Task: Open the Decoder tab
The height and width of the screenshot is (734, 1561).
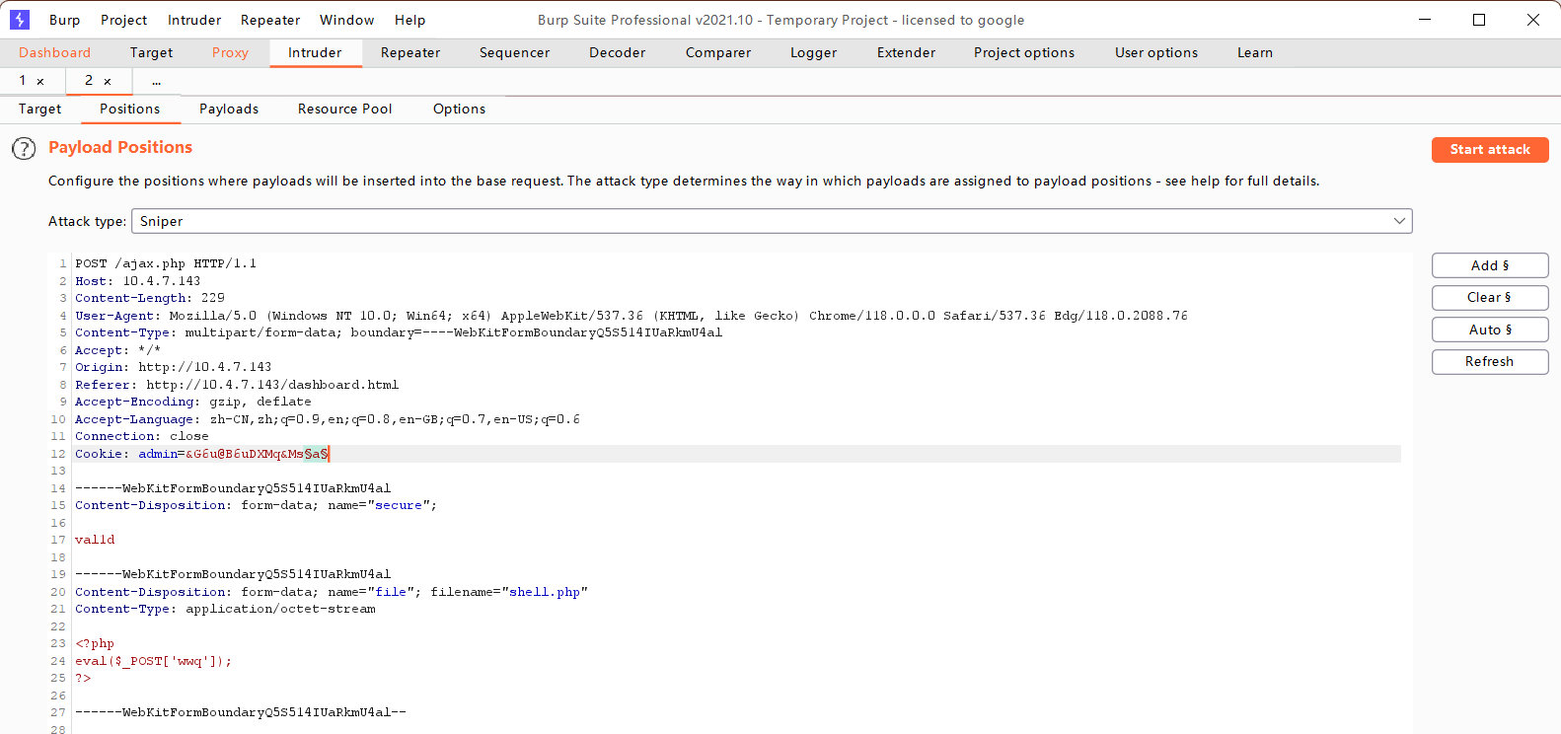Action: point(617,52)
